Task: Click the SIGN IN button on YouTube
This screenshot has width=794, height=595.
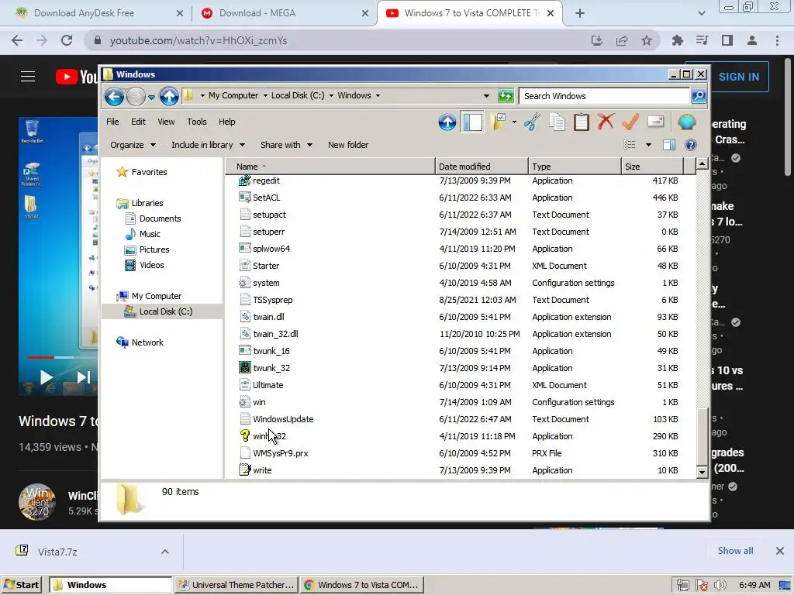Action: (x=739, y=77)
